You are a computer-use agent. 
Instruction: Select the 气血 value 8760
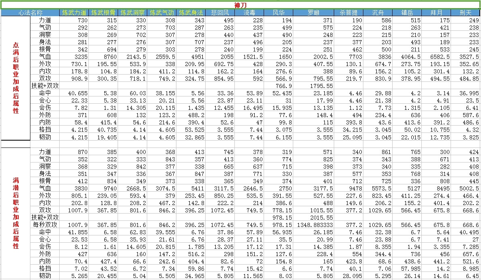pos(103,57)
